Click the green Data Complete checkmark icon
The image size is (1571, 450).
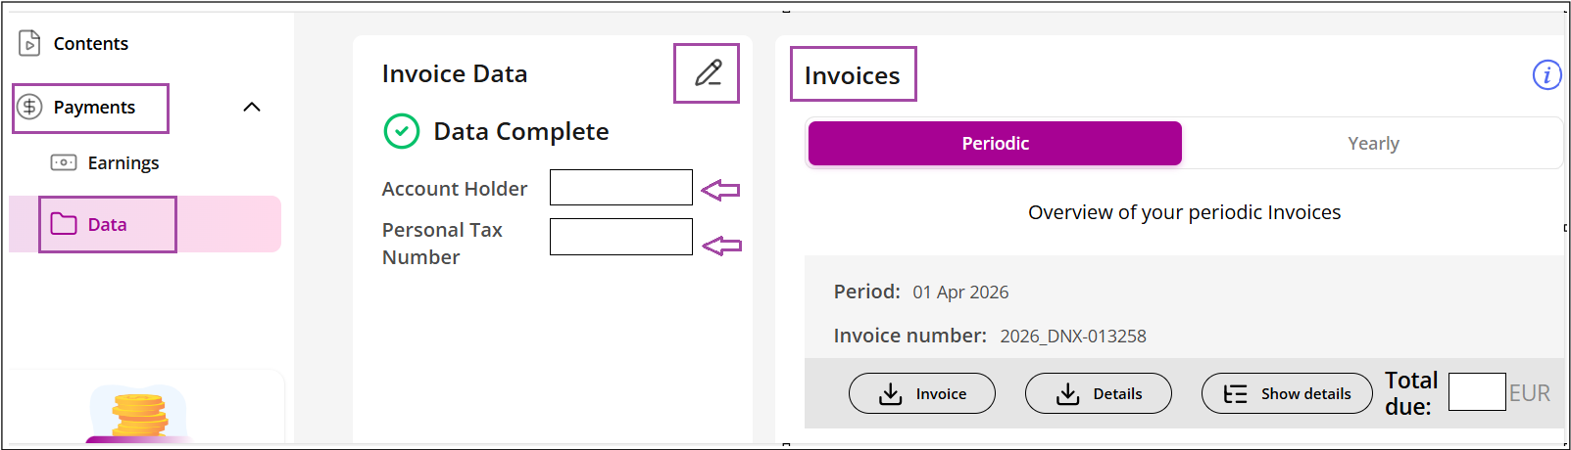402,131
